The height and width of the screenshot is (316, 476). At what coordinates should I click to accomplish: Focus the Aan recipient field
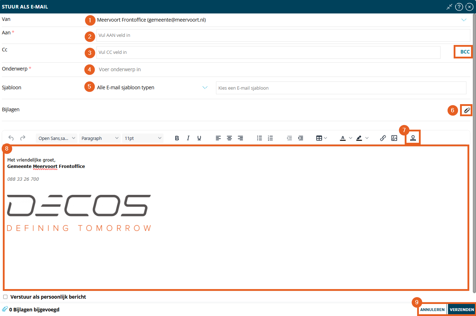coord(283,35)
